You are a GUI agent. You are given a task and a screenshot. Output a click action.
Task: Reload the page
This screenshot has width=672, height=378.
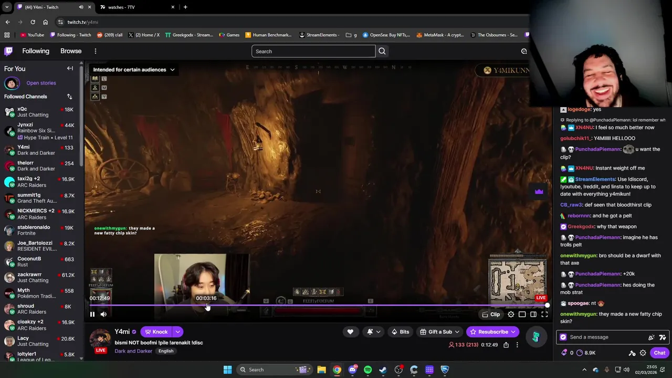tap(33, 22)
